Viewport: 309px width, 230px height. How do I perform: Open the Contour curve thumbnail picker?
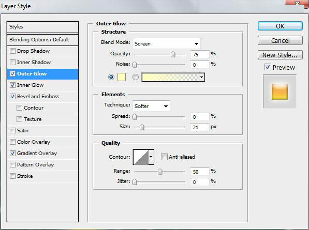[x=141, y=157]
